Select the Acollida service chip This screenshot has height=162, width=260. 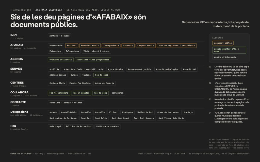point(54,69)
